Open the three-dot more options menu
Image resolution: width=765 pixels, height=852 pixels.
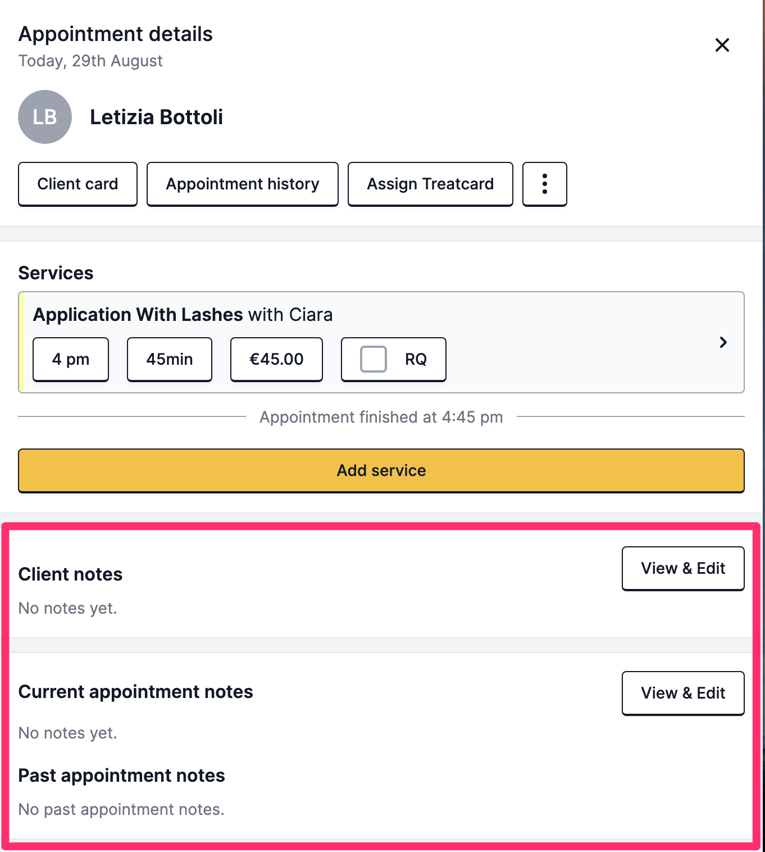click(544, 184)
